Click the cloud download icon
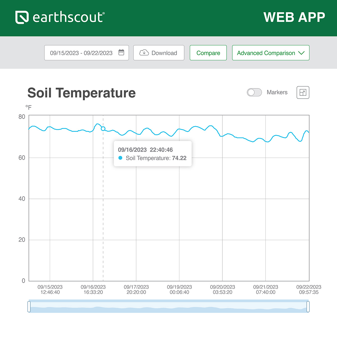 click(144, 53)
